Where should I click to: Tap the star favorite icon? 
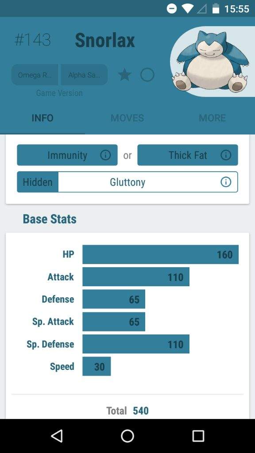124,75
